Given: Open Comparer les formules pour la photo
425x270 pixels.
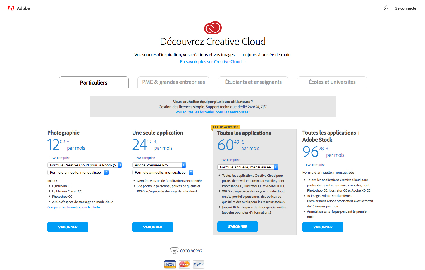Looking at the screenshot, I should [74, 207].
